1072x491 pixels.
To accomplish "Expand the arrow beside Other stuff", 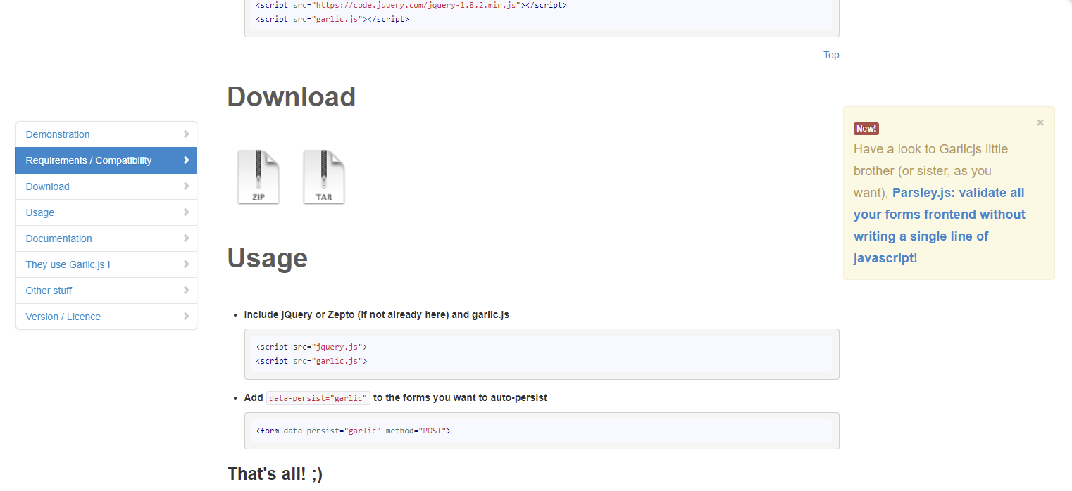I will point(186,291).
